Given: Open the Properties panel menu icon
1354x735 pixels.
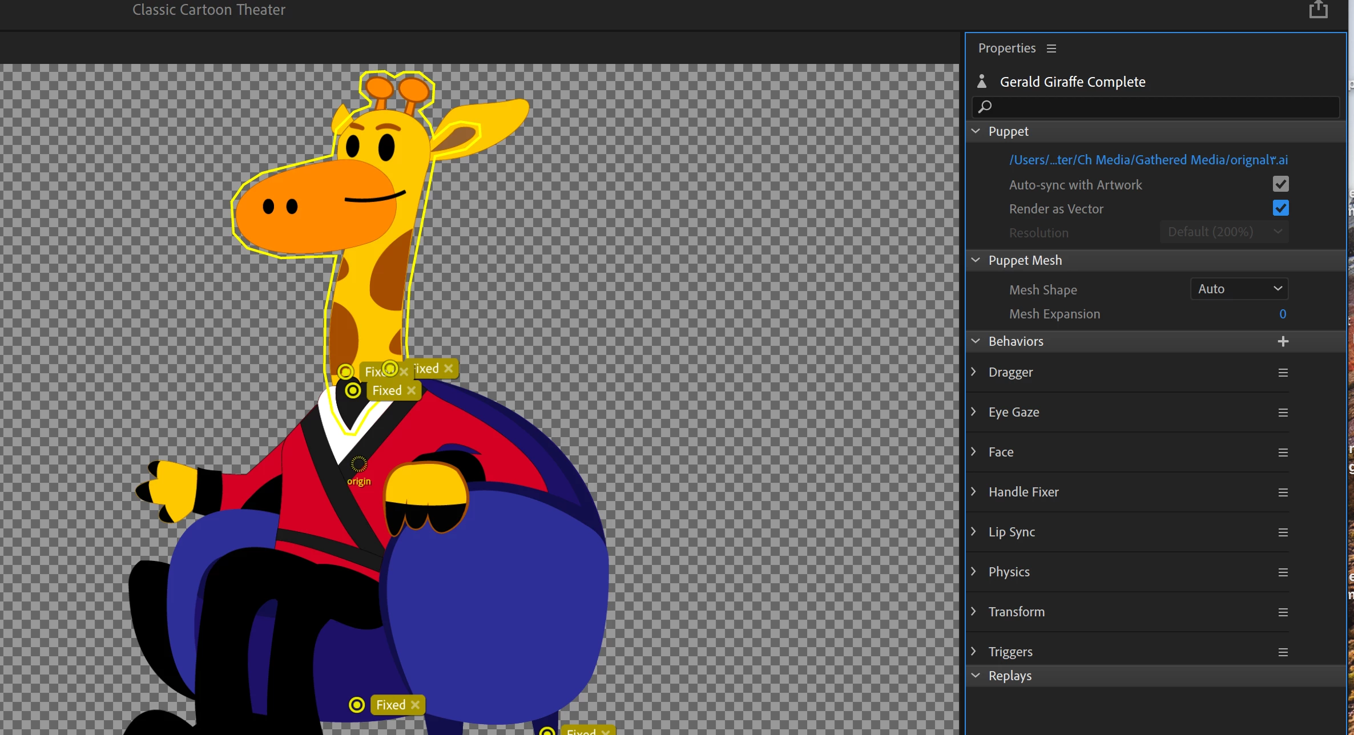Looking at the screenshot, I should tap(1051, 49).
